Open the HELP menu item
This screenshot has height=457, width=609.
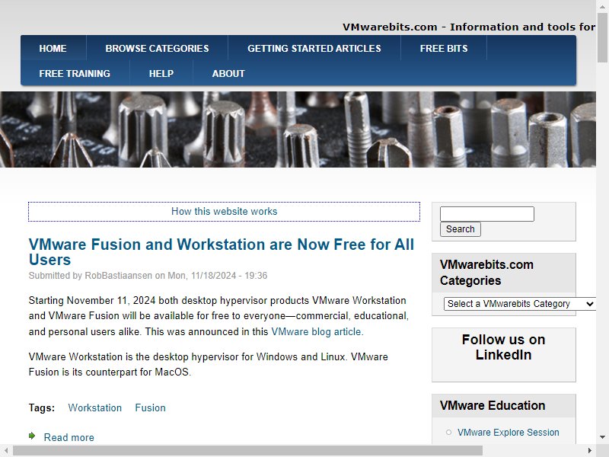(161, 73)
